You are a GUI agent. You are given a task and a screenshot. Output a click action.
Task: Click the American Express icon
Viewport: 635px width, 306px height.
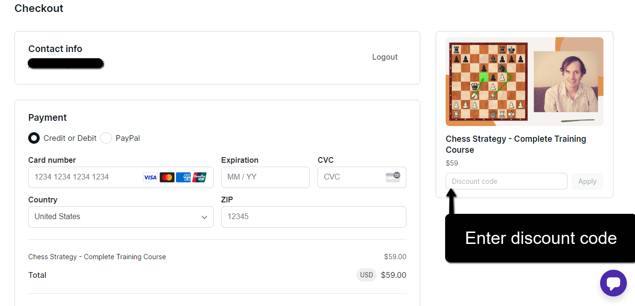click(183, 178)
